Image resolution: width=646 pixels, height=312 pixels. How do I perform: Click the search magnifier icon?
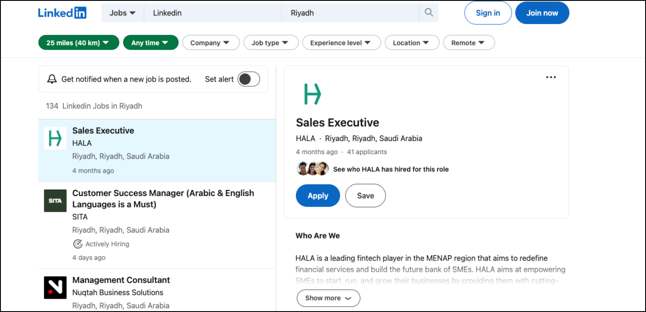tap(429, 13)
